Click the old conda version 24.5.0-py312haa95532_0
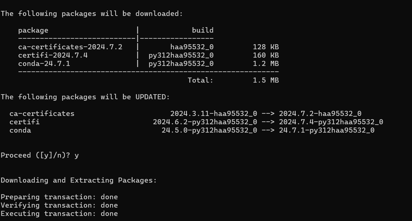Screen dimensions: 412x221 [209, 130]
